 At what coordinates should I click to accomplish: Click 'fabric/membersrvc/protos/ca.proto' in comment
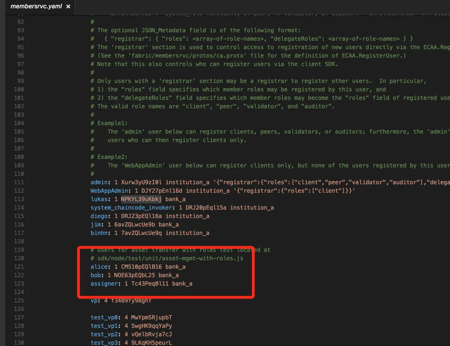(x=188, y=55)
